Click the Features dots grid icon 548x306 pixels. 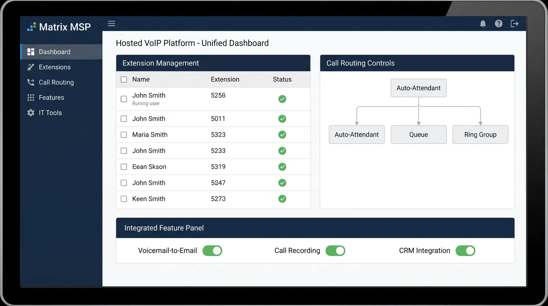click(x=31, y=97)
